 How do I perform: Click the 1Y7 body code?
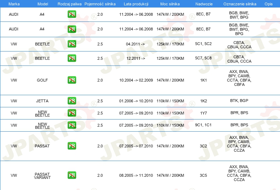[203, 113]
